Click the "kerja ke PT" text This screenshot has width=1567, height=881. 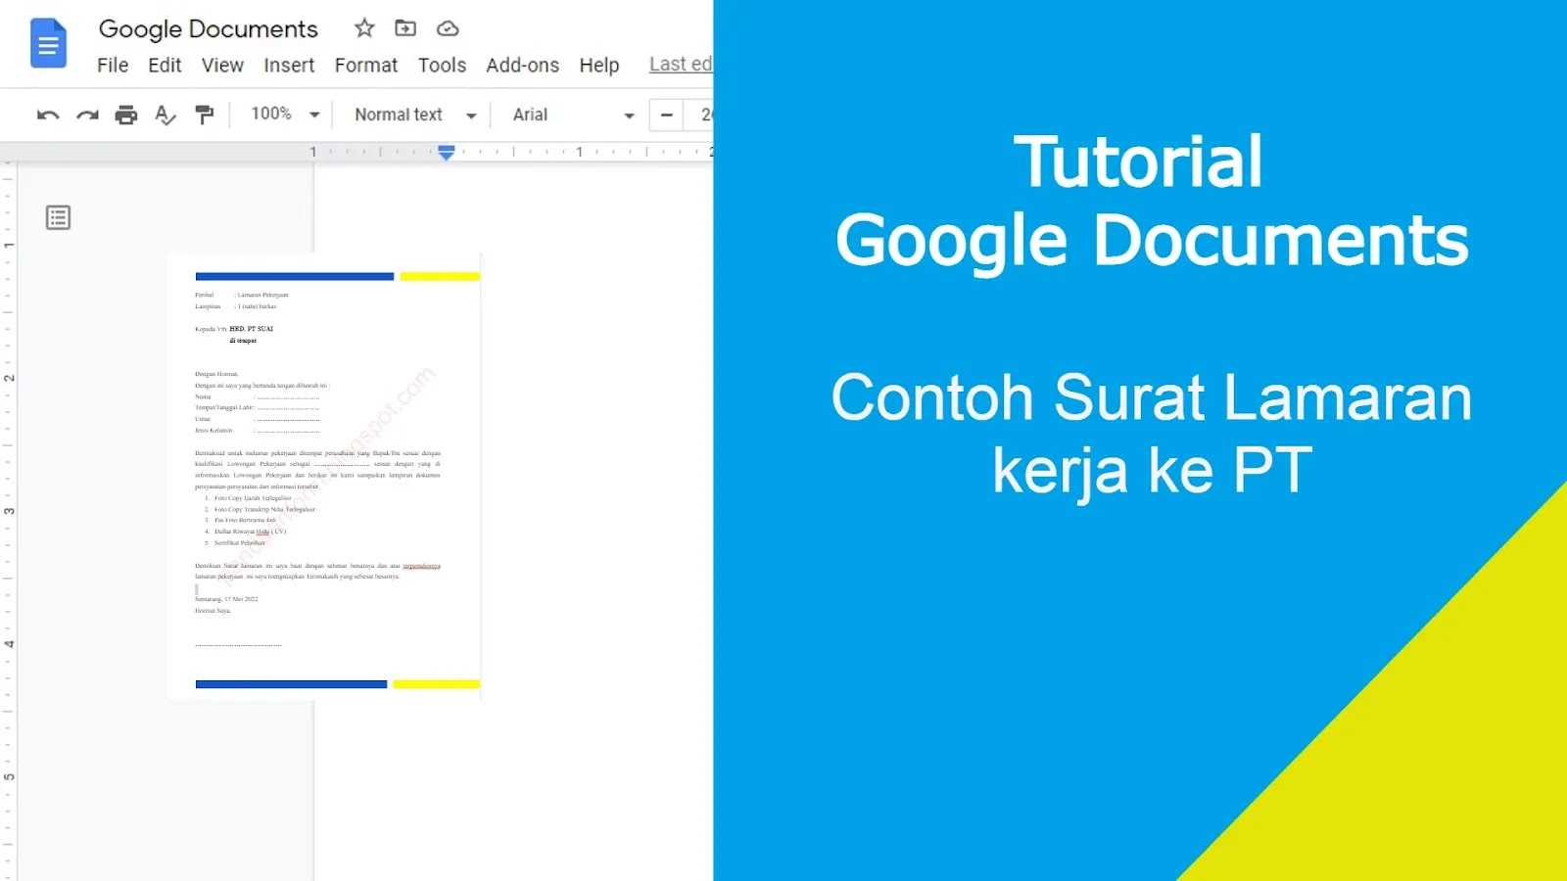pos(1152,471)
